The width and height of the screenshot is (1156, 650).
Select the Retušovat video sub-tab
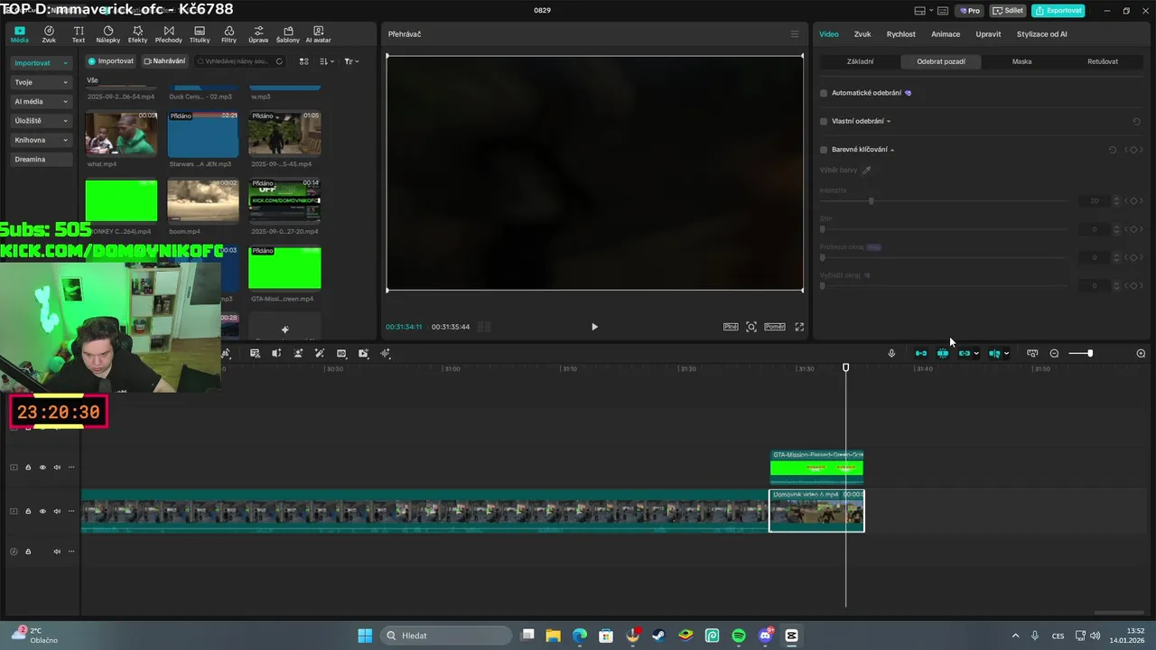click(1103, 61)
